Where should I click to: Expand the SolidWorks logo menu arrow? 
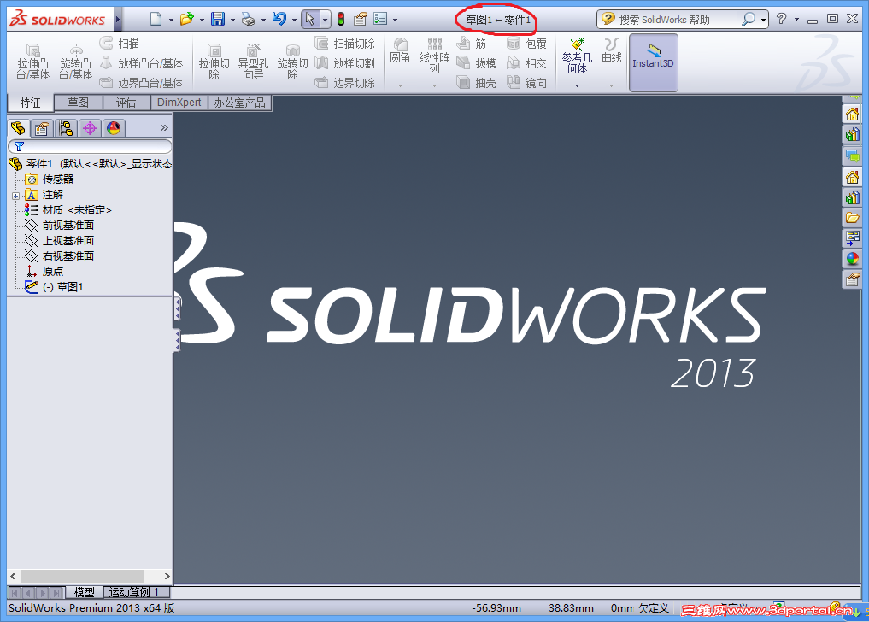(x=118, y=20)
